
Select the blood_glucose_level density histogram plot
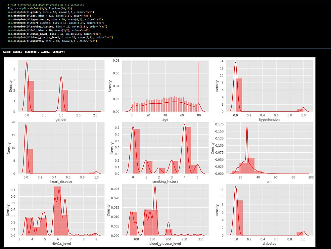point(165,210)
